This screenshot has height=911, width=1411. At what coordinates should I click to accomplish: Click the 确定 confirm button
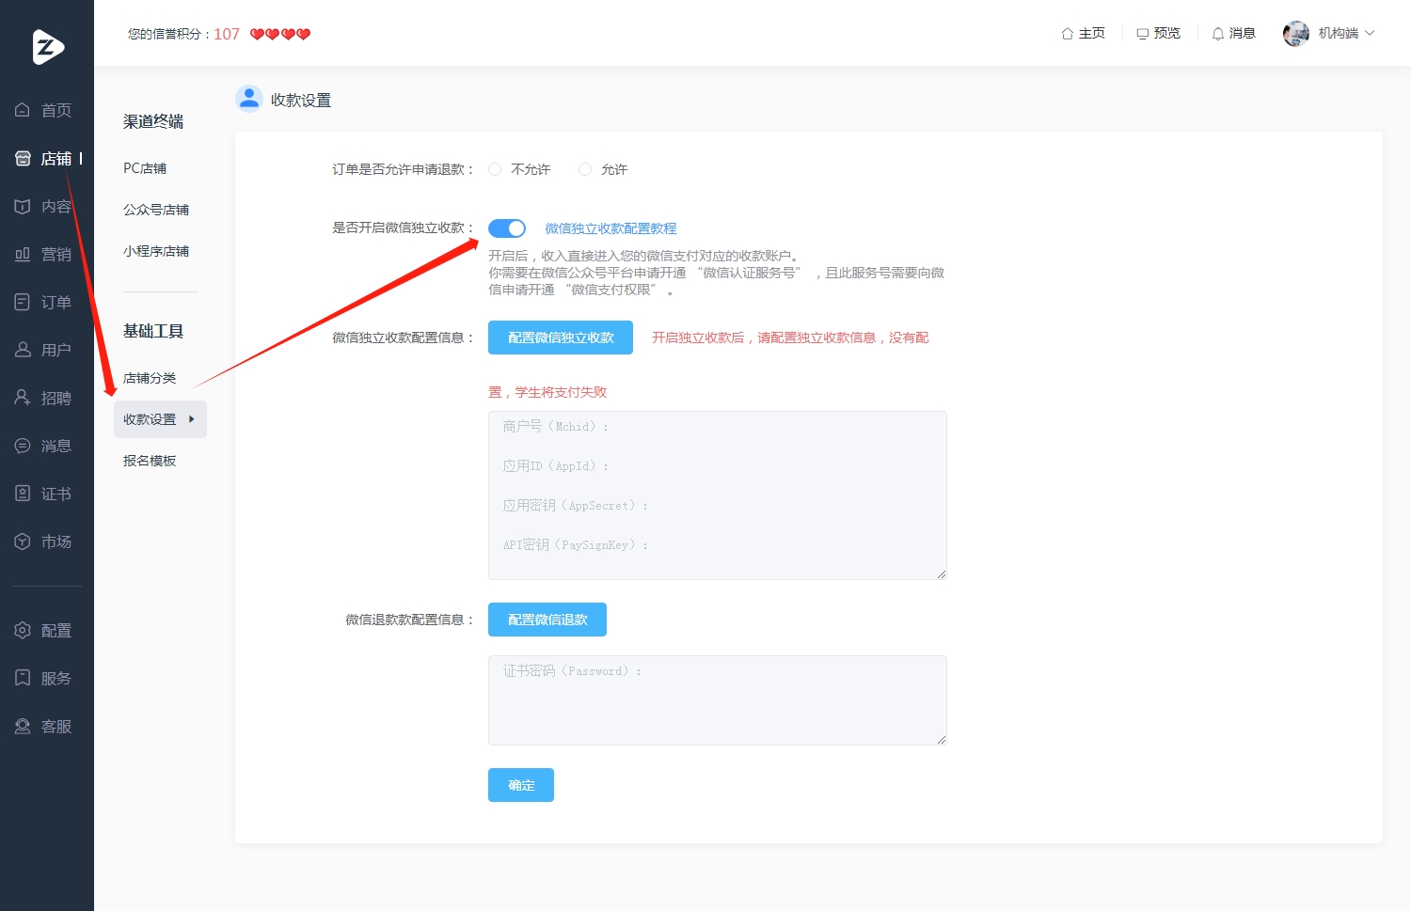tap(521, 785)
